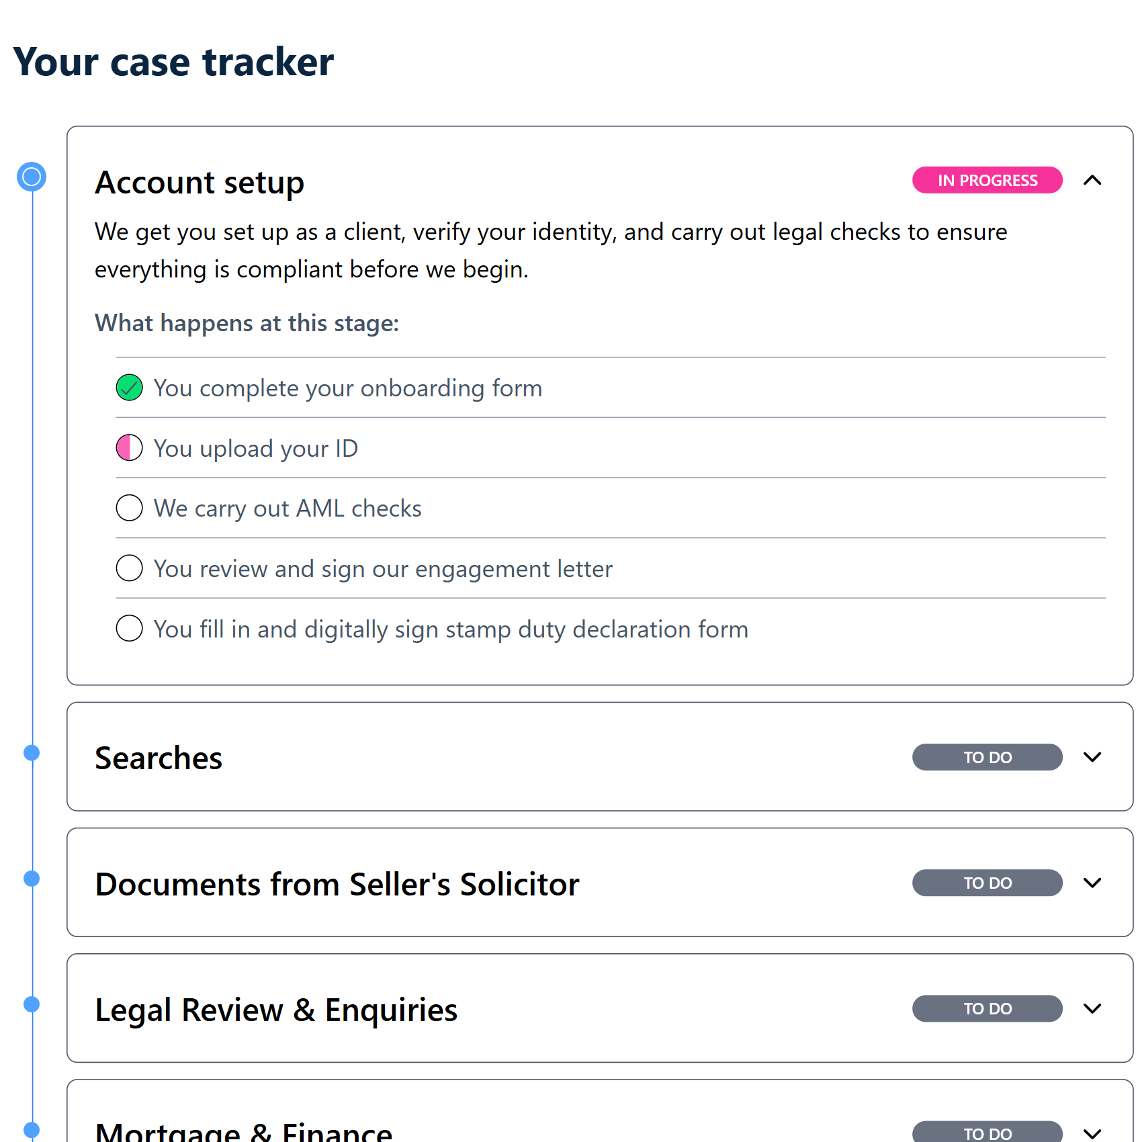Click the Documents from Seller's Solicitor timeline dot
Screen dimensions: 1142x1142
point(32,879)
